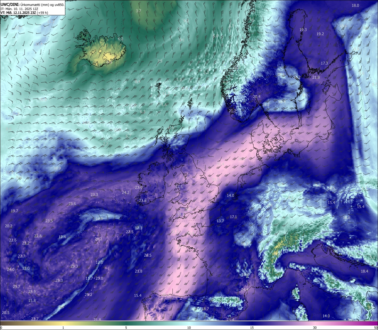Click the 20.2 value label
This screenshot has width=378, height=330.
(x=9, y=226)
